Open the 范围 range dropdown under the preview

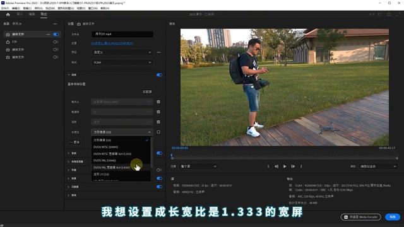pyautogui.click(x=198, y=166)
